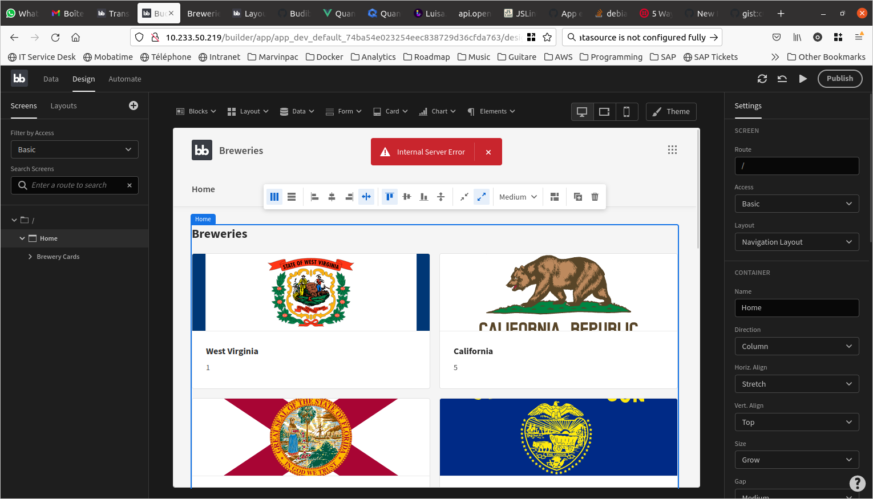
Task: Switch to tablet preview size
Action: coord(604,112)
